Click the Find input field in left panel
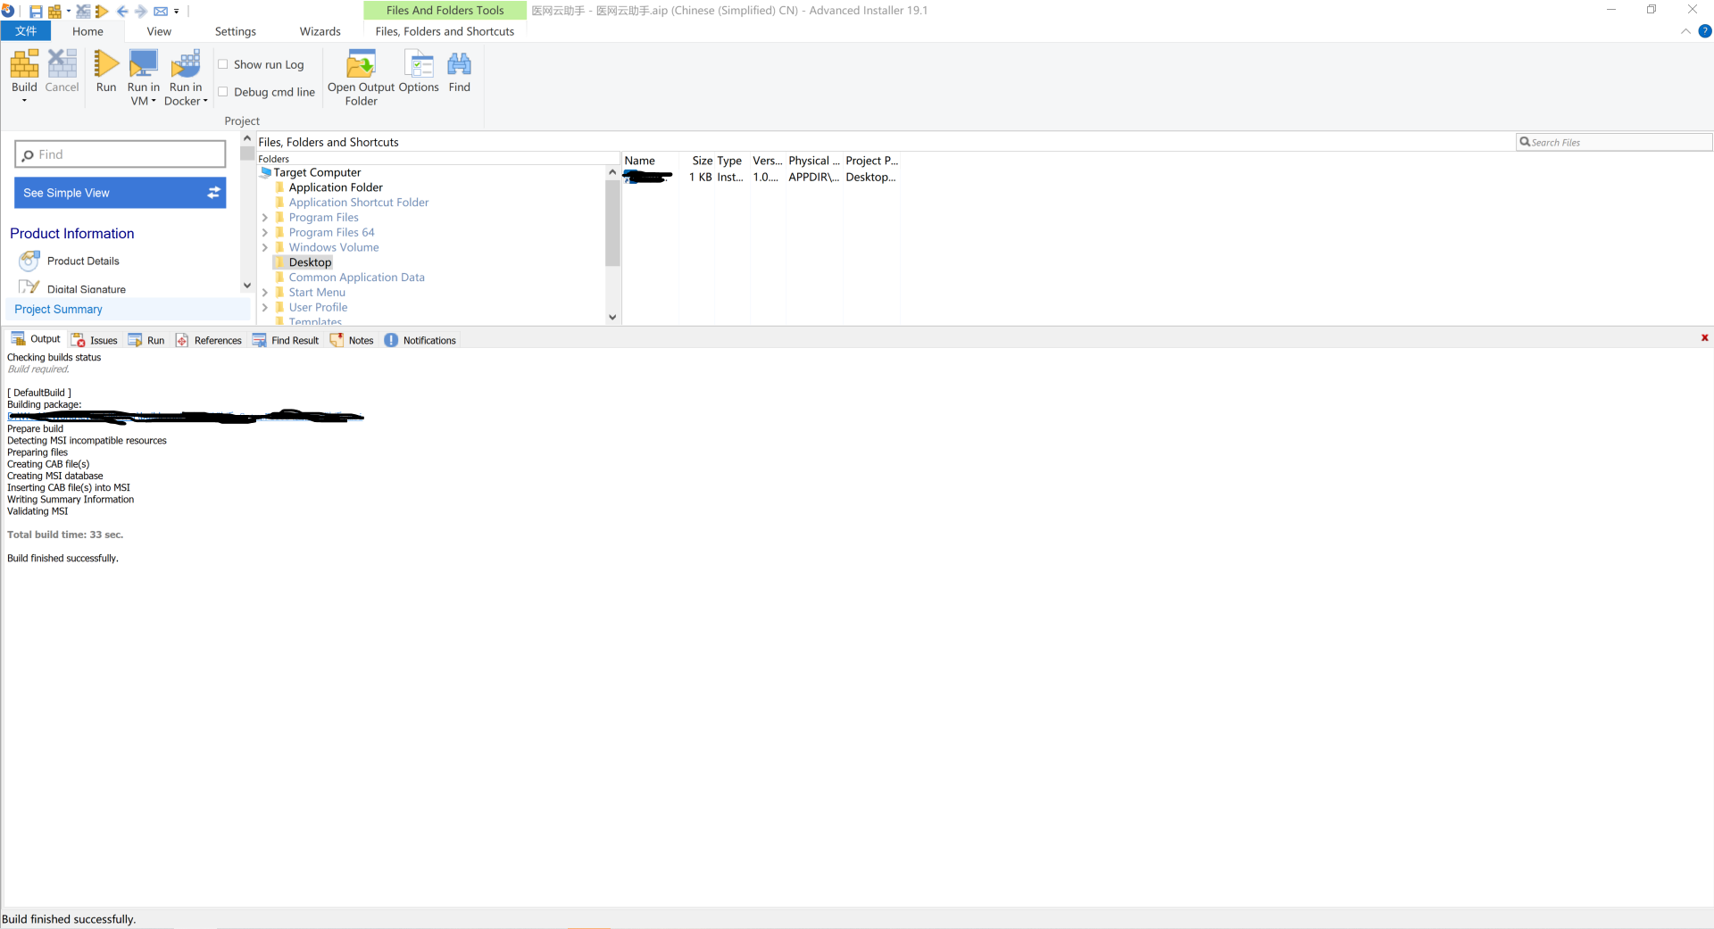This screenshot has width=1714, height=929. click(120, 154)
